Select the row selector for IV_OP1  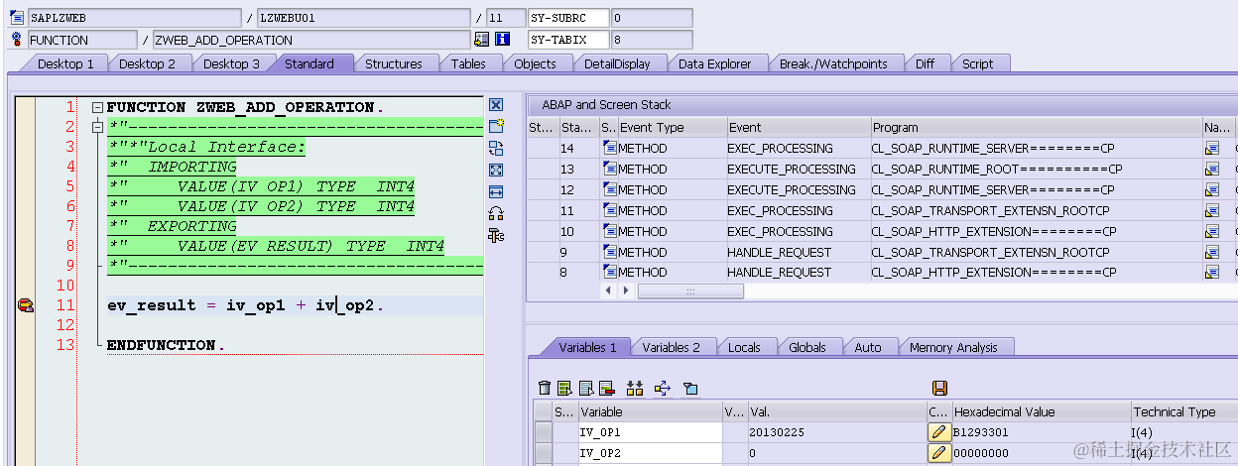click(543, 432)
